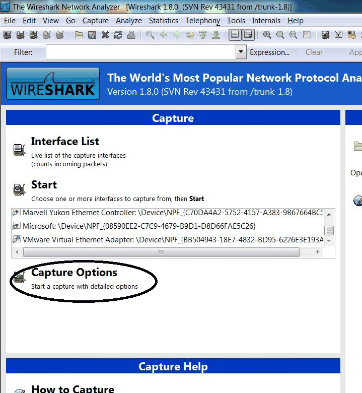
Task: Open the Go menu
Action: 70,21
